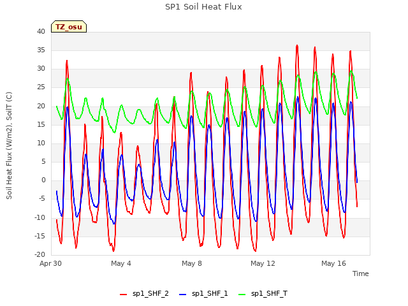Image resolution: width=408 pixels, height=306 pixels.
Task: Click the -5 y-axis tick label
Action: point(41,199)
